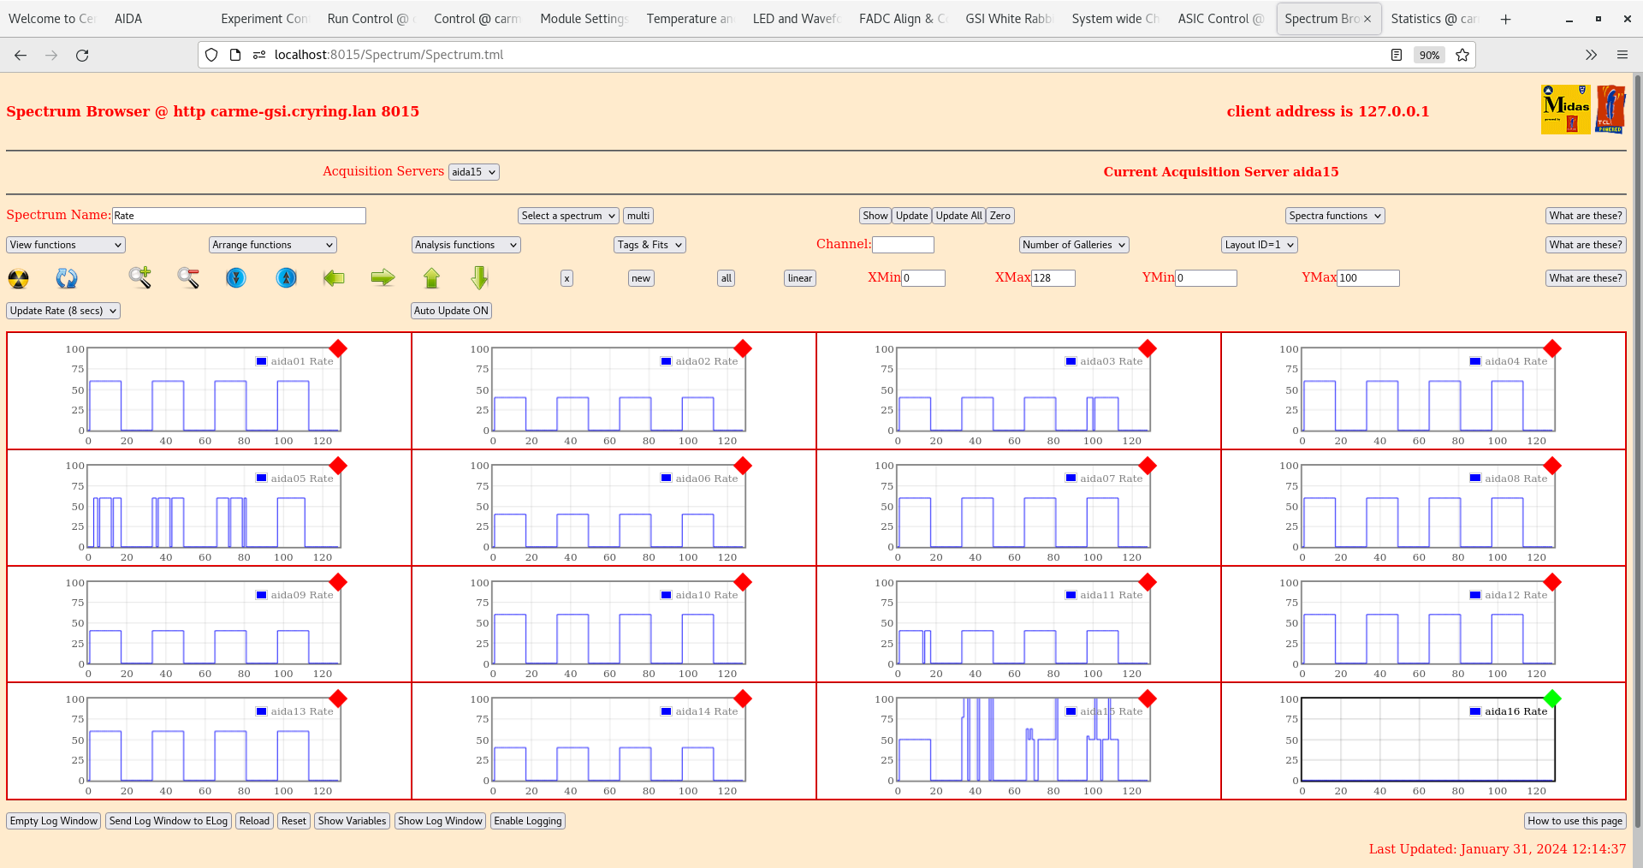Zoom in with the magnifier plus icon
Image resolution: width=1643 pixels, height=868 pixels.
[x=139, y=277]
